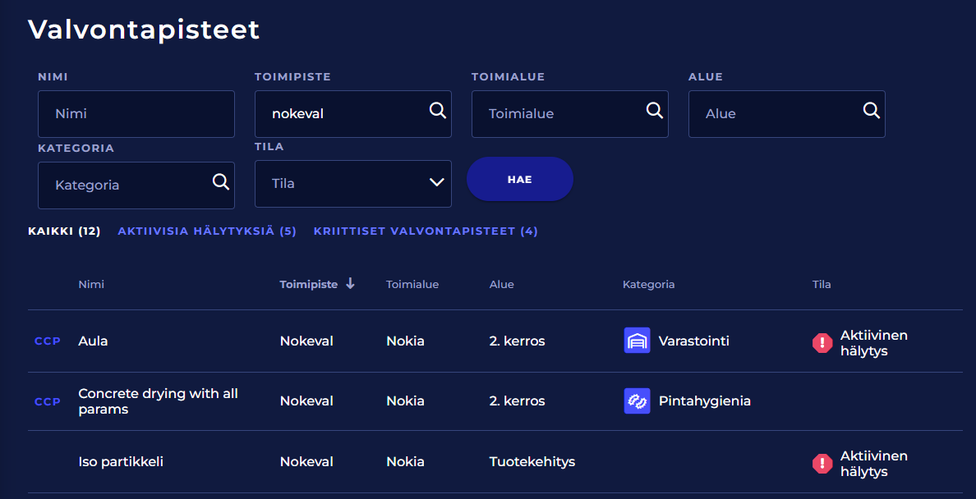
Task: Click the Toimialue search magnifier icon
Action: coord(655,111)
